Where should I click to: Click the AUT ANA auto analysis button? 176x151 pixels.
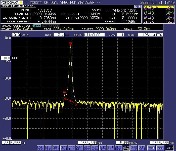click(x=95, y=148)
